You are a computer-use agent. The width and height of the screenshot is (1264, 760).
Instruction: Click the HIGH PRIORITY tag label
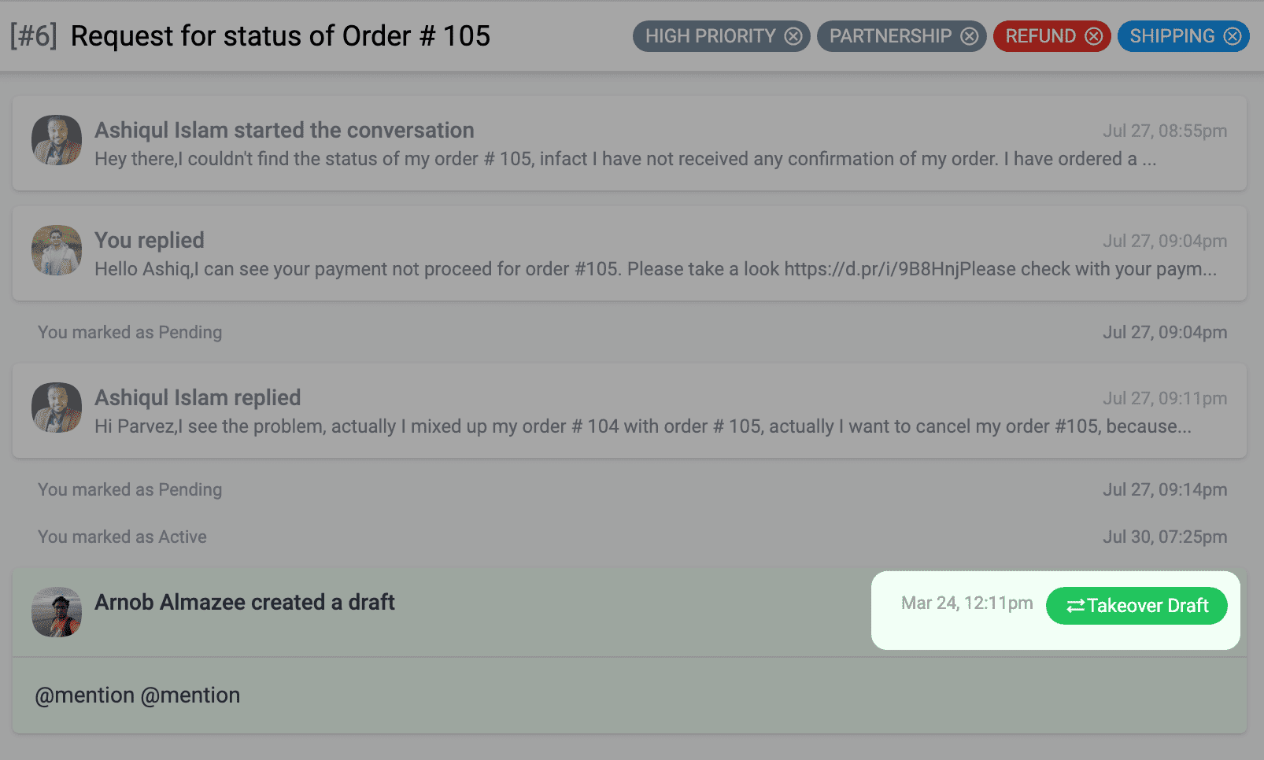710,36
